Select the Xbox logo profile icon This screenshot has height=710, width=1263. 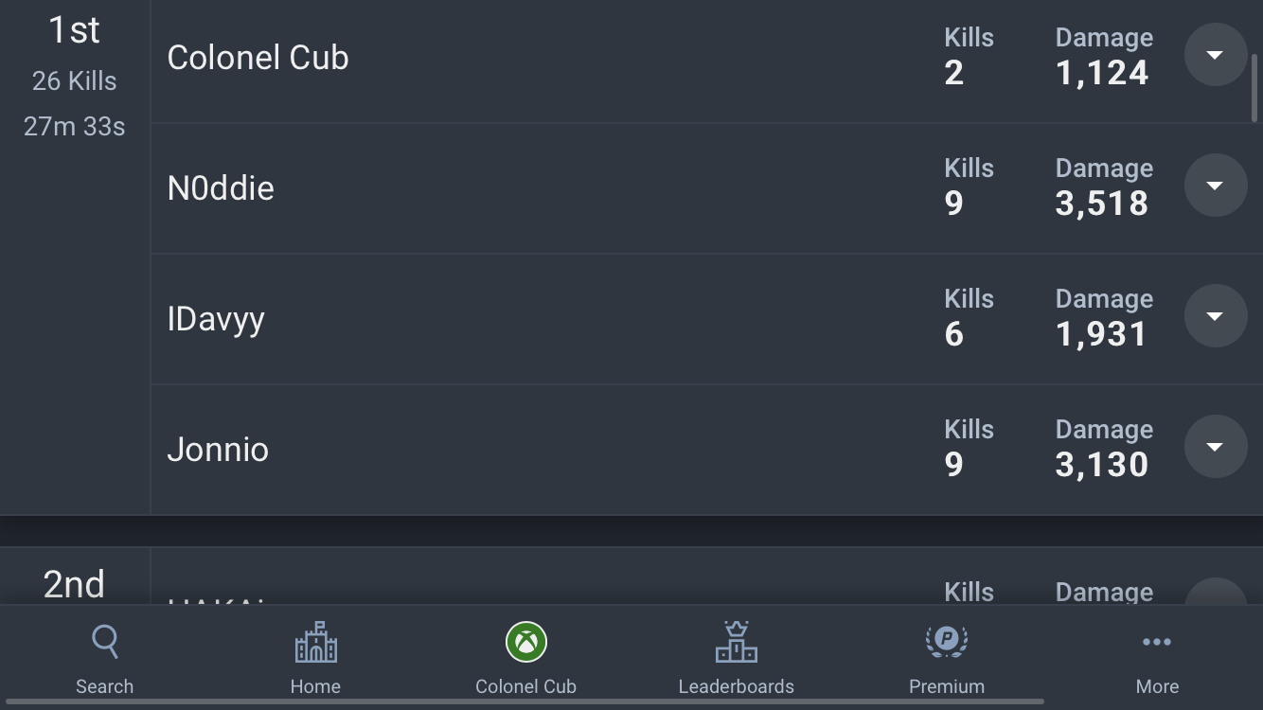pos(525,642)
